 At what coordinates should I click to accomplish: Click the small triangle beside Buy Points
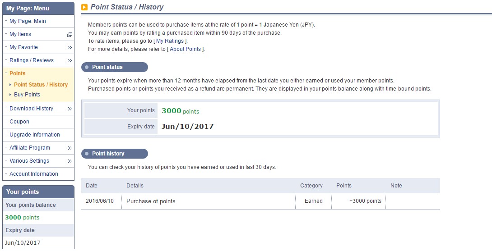coord(10,95)
